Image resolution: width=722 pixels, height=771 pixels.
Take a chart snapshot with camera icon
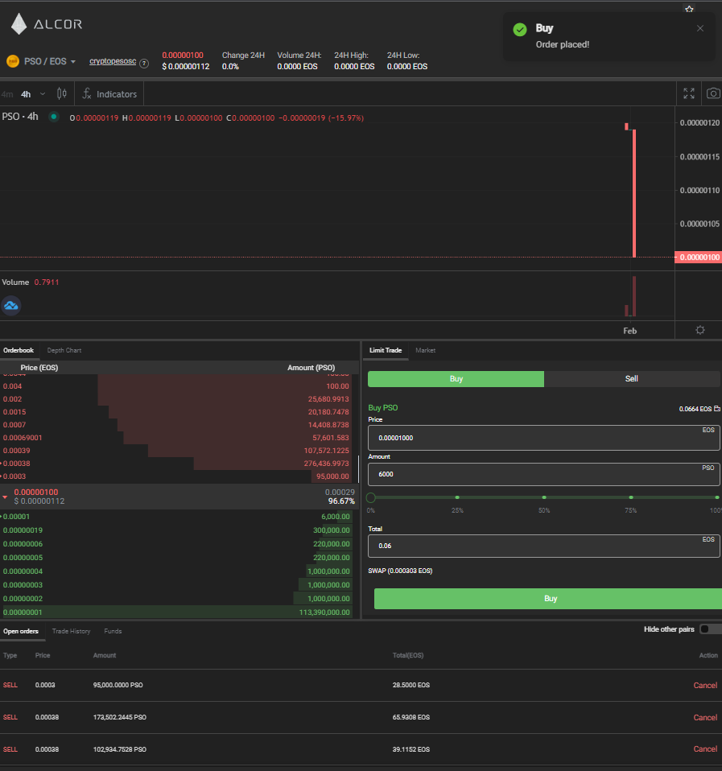click(713, 93)
